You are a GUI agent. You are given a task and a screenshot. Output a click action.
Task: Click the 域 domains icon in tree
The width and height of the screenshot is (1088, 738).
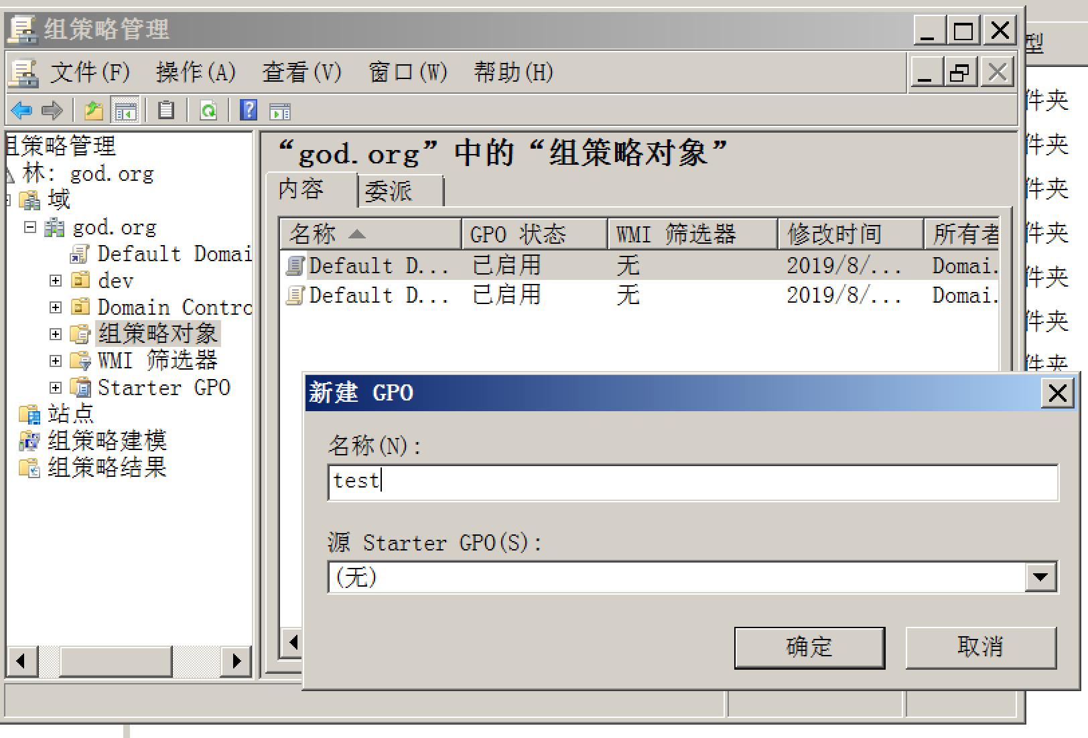(x=29, y=200)
